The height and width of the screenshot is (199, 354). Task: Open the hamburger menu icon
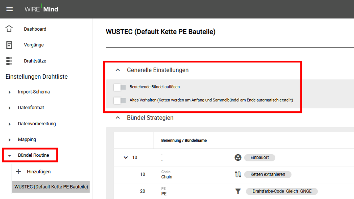point(9,9)
